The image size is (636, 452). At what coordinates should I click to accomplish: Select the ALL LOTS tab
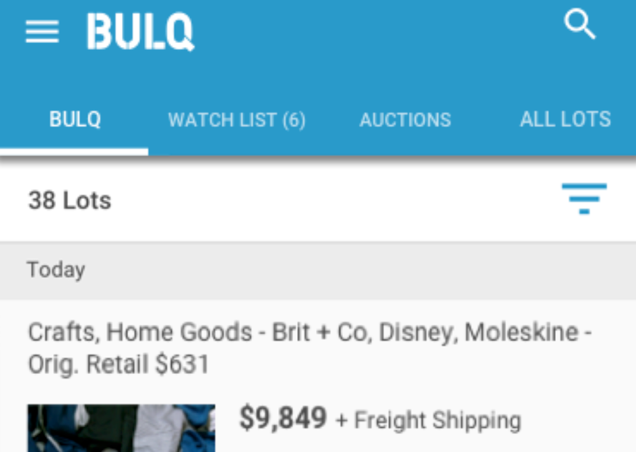565,119
